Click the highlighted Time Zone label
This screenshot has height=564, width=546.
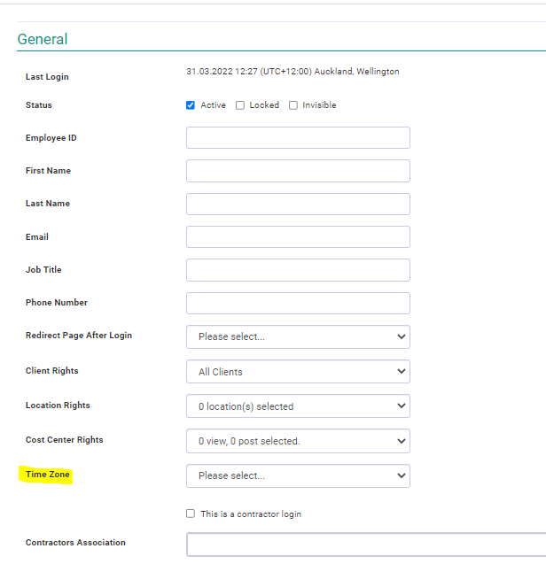coord(48,475)
